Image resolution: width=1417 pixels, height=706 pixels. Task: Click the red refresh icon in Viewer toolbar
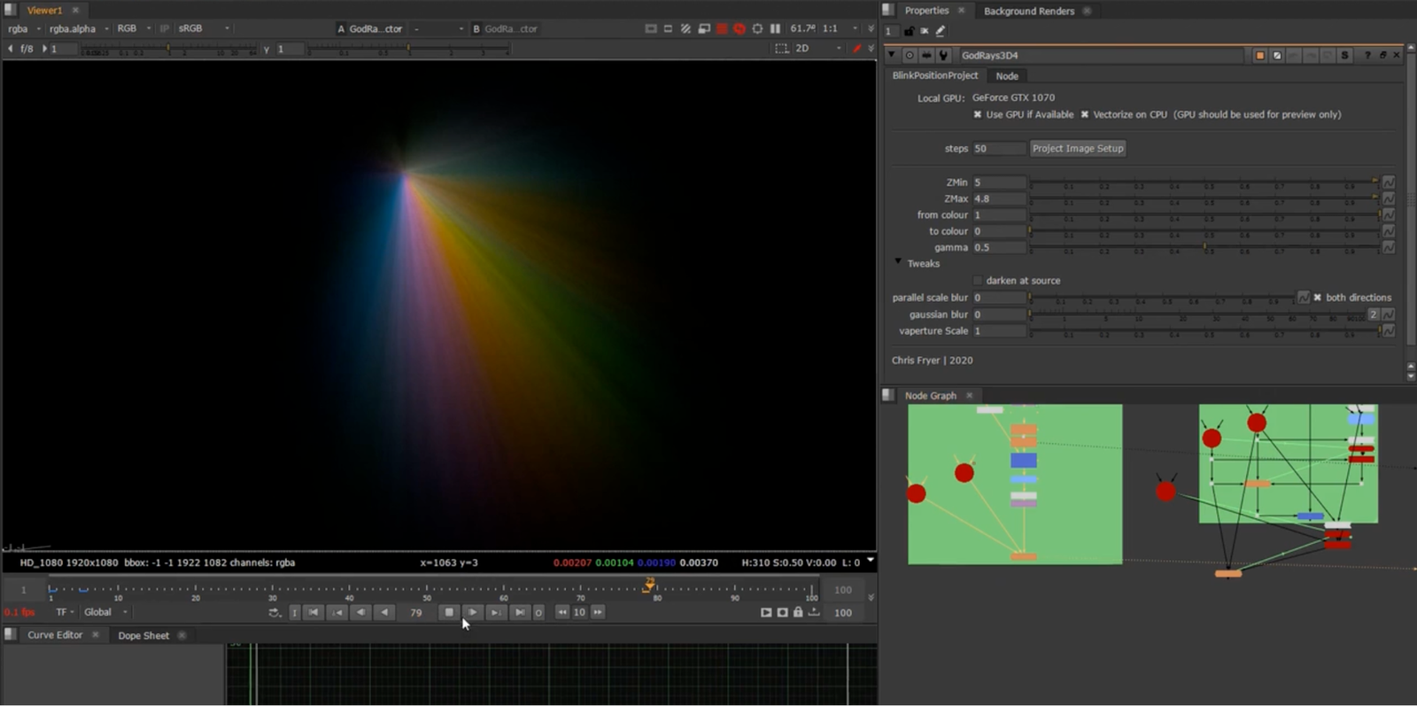(739, 28)
